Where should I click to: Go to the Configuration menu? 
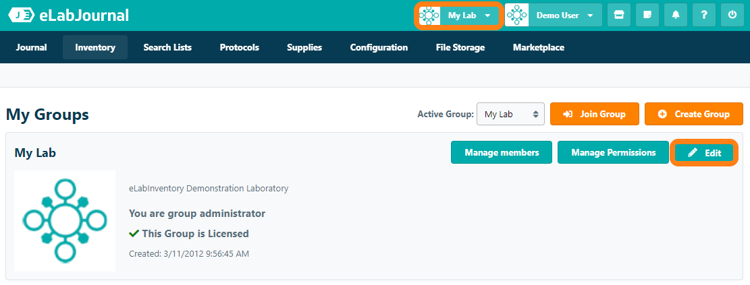(x=379, y=47)
